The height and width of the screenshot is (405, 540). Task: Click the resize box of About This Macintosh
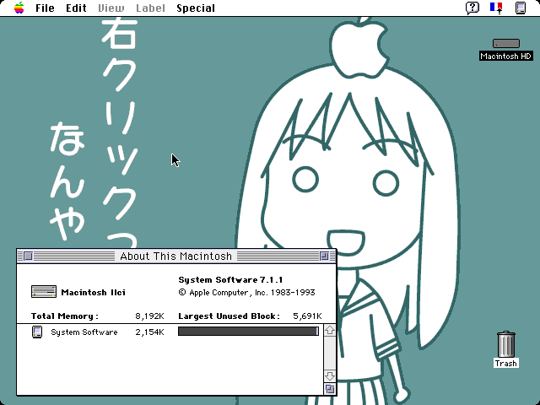[330, 389]
